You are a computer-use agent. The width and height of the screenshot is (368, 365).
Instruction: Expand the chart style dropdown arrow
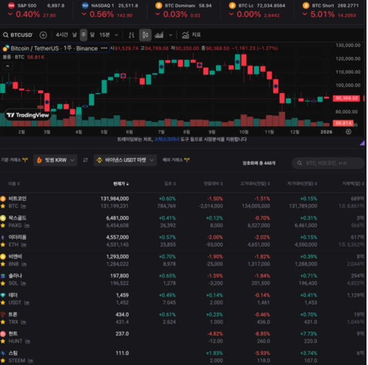(x=171, y=35)
